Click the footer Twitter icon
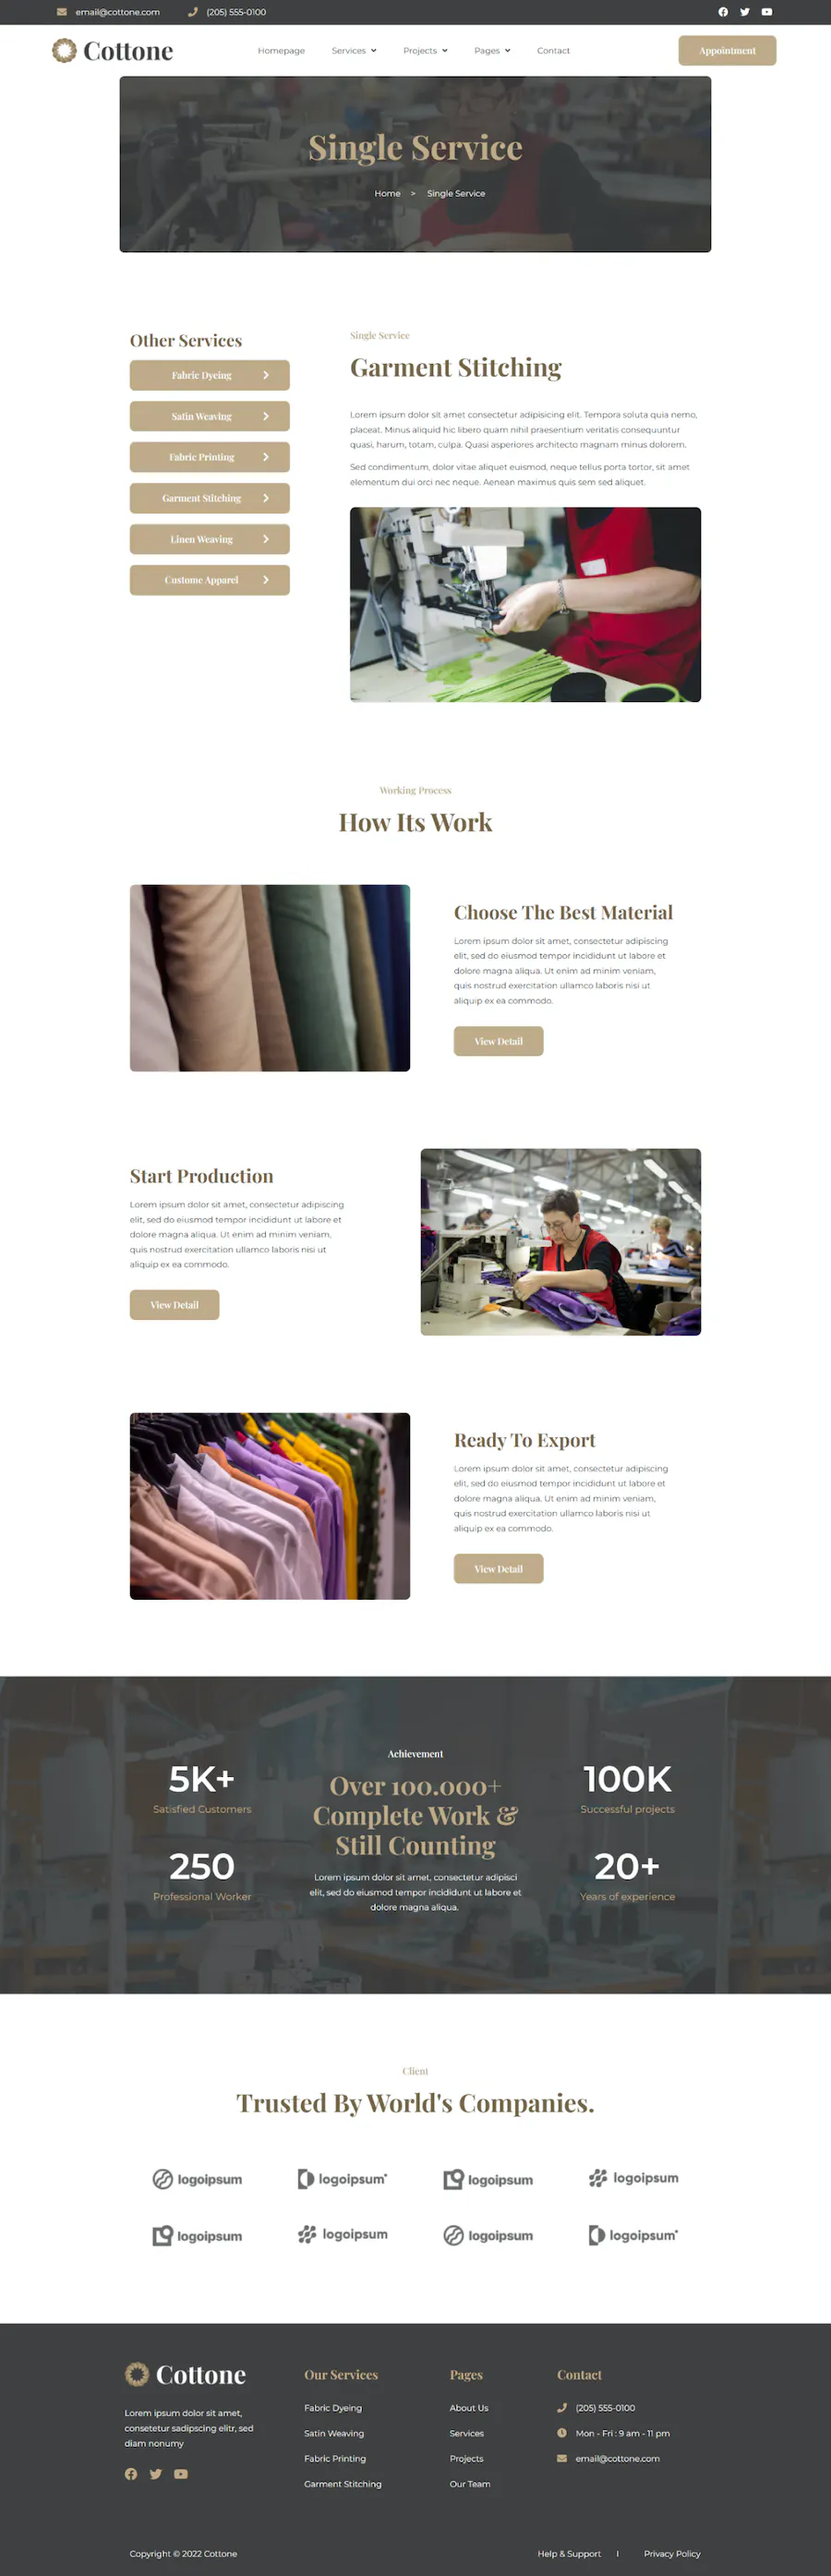831x2576 pixels. 156,2473
